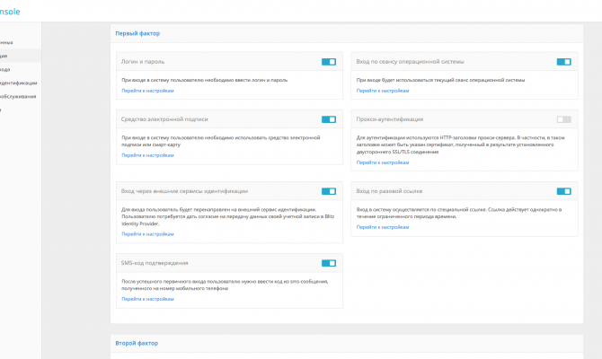Click the console logo in header
This screenshot has width=602, height=359.
pyautogui.click(x=11, y=12)
